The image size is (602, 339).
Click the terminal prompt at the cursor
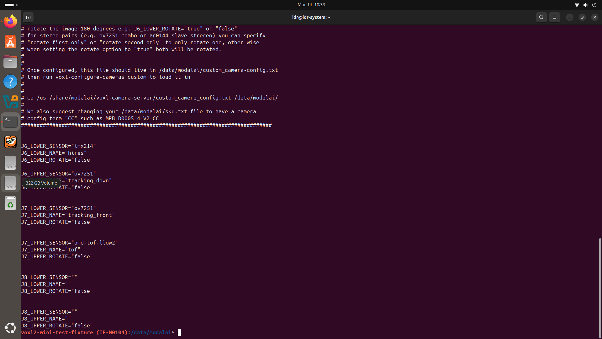click(x=179, y=332)
